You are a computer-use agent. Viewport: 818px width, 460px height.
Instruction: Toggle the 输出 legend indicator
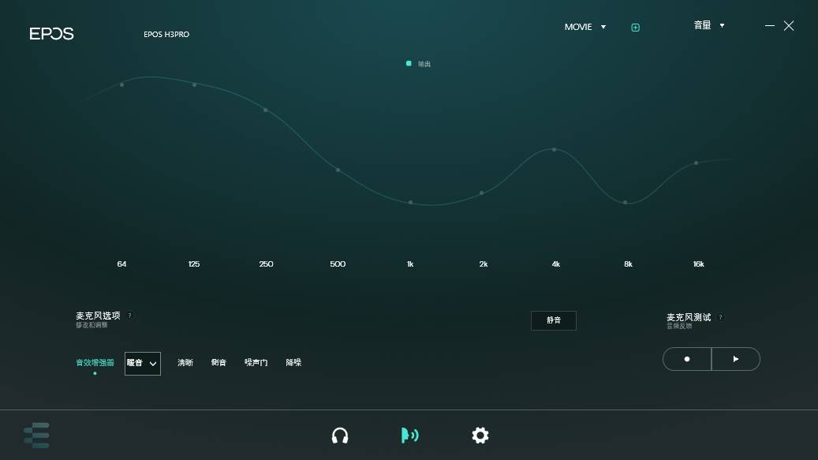[409, 63]
